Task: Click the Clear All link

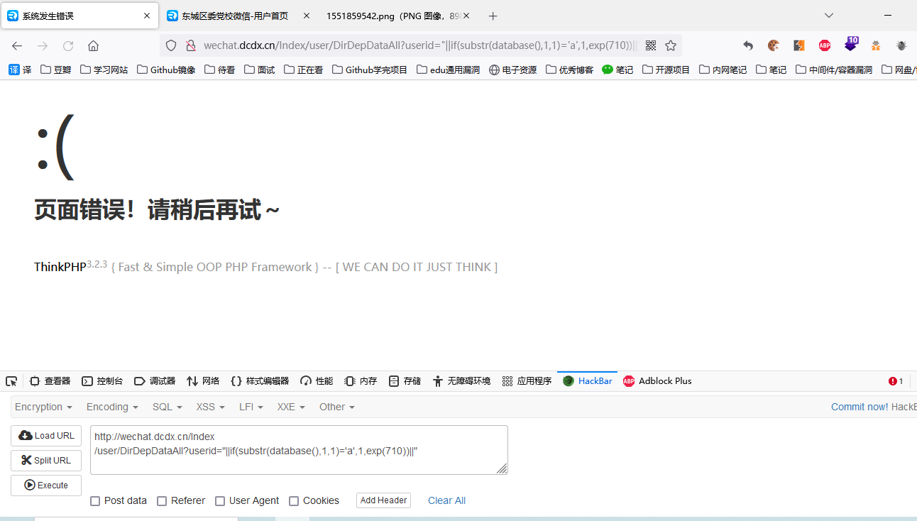Action: click(x=446, y=500)
